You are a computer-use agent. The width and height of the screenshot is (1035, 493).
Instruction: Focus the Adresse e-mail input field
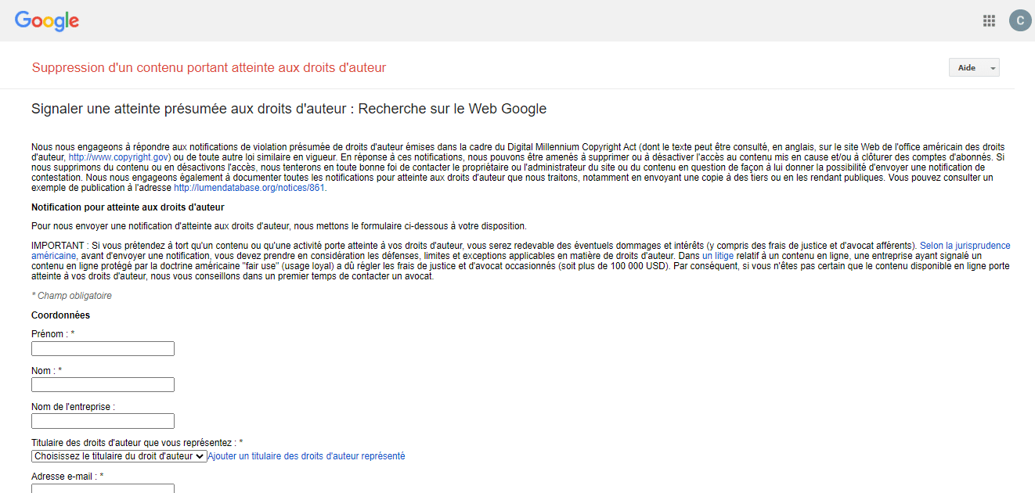pyautogui.click(x=103, y=489)
